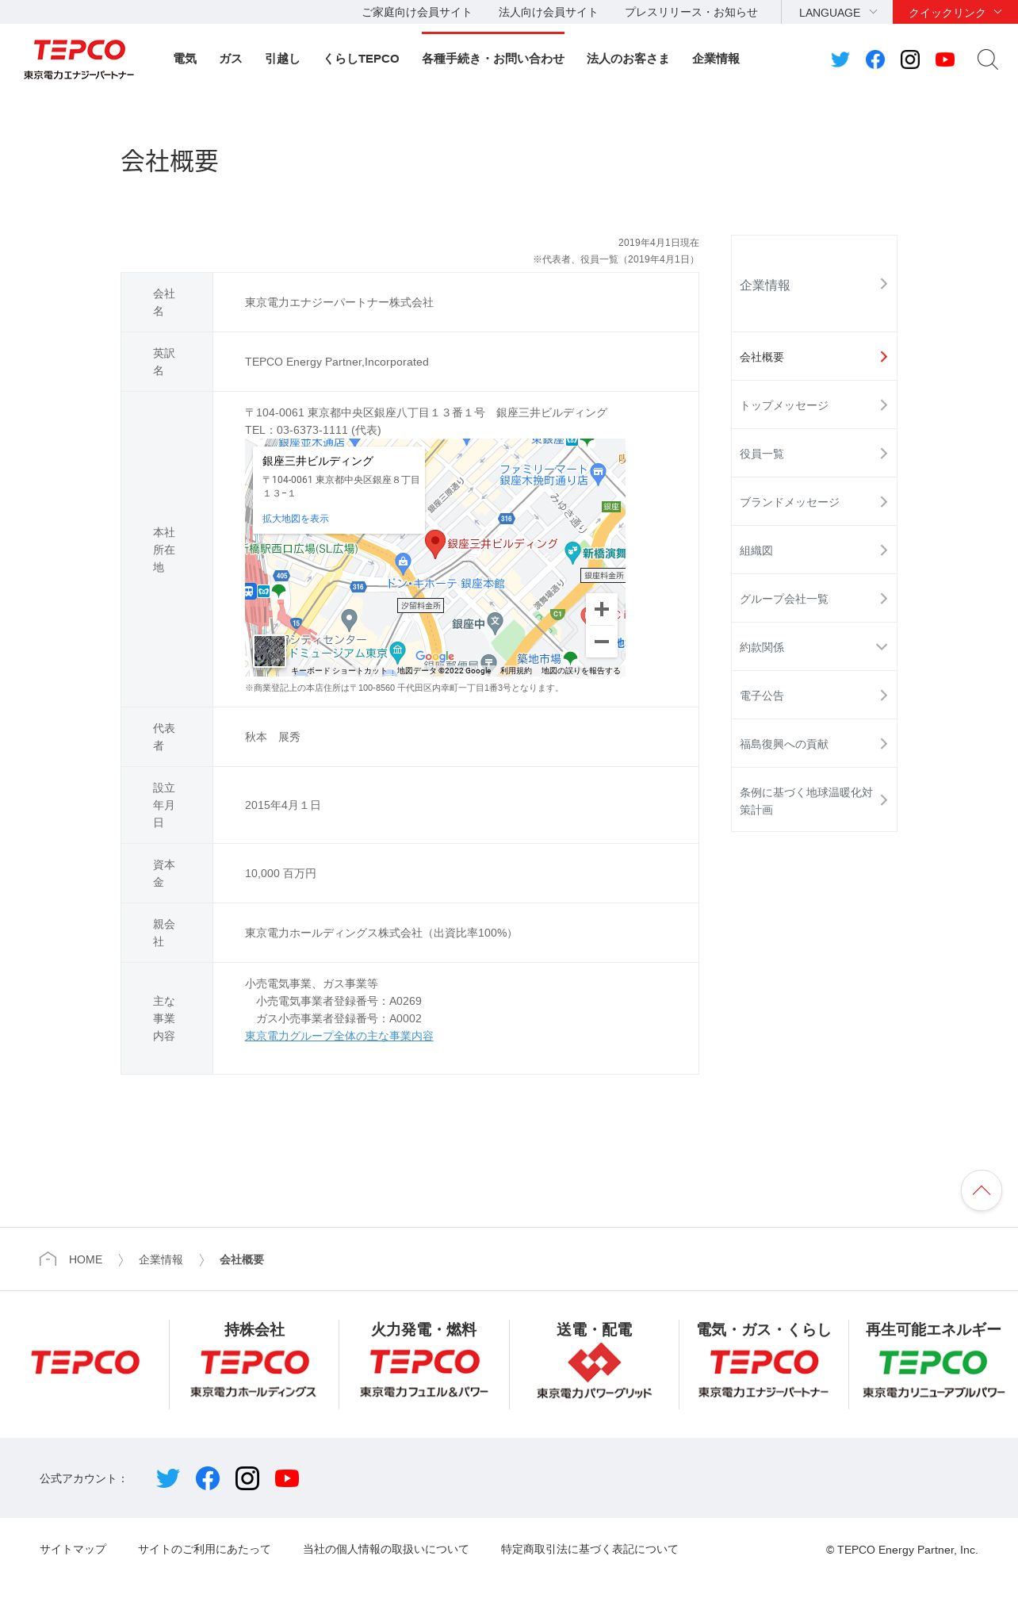Open 組織図 in the sidebar

point(814,550)
